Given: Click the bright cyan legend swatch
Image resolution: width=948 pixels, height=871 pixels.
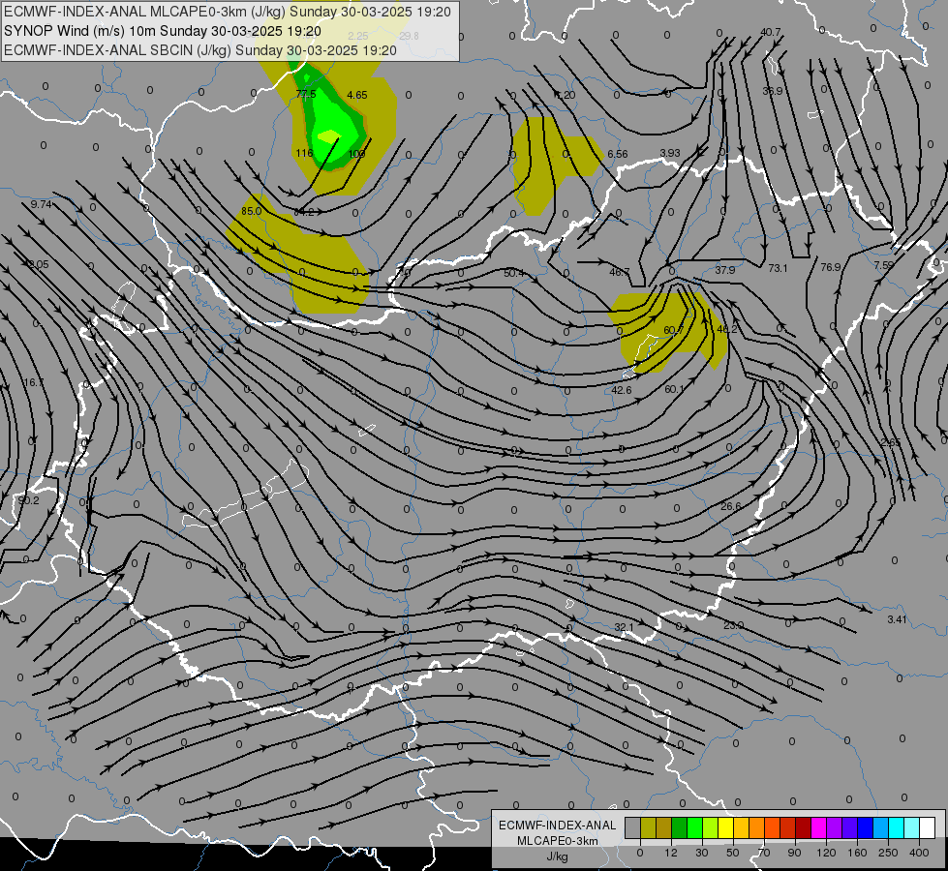Looking at the screenshot, I should click(x=896, y=827).
